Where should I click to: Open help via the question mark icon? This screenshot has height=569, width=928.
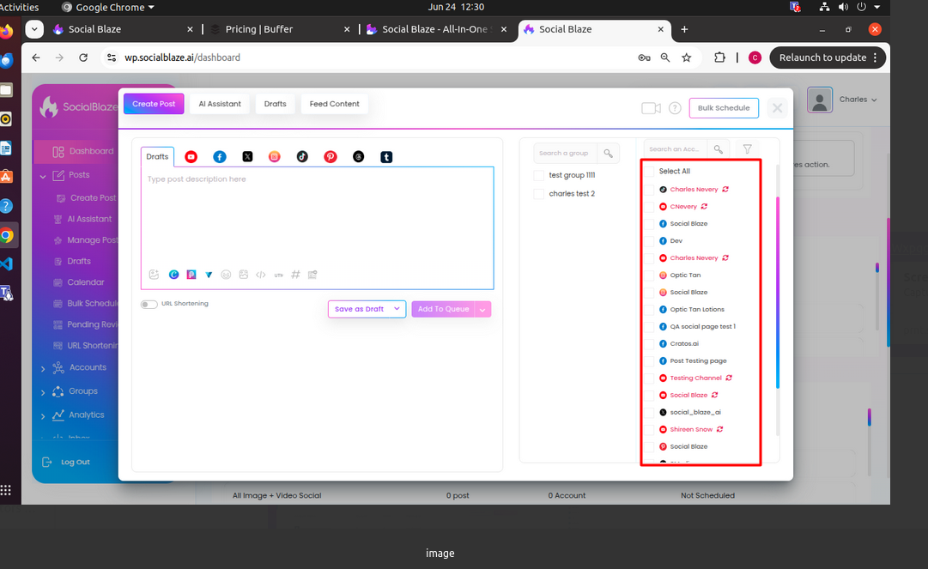(675, 108)
